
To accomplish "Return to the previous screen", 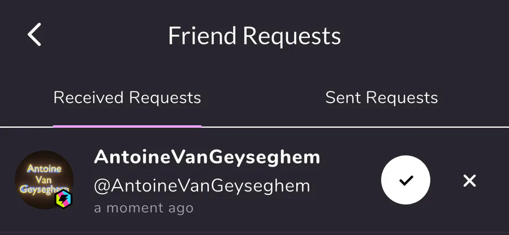I will coord(35,35).
